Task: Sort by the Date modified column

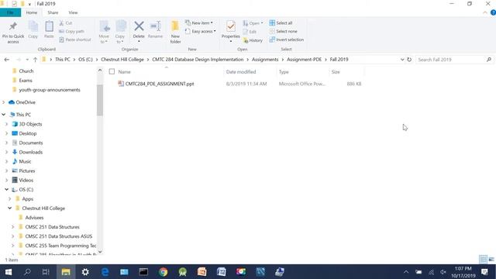Action: click(241, 72)
